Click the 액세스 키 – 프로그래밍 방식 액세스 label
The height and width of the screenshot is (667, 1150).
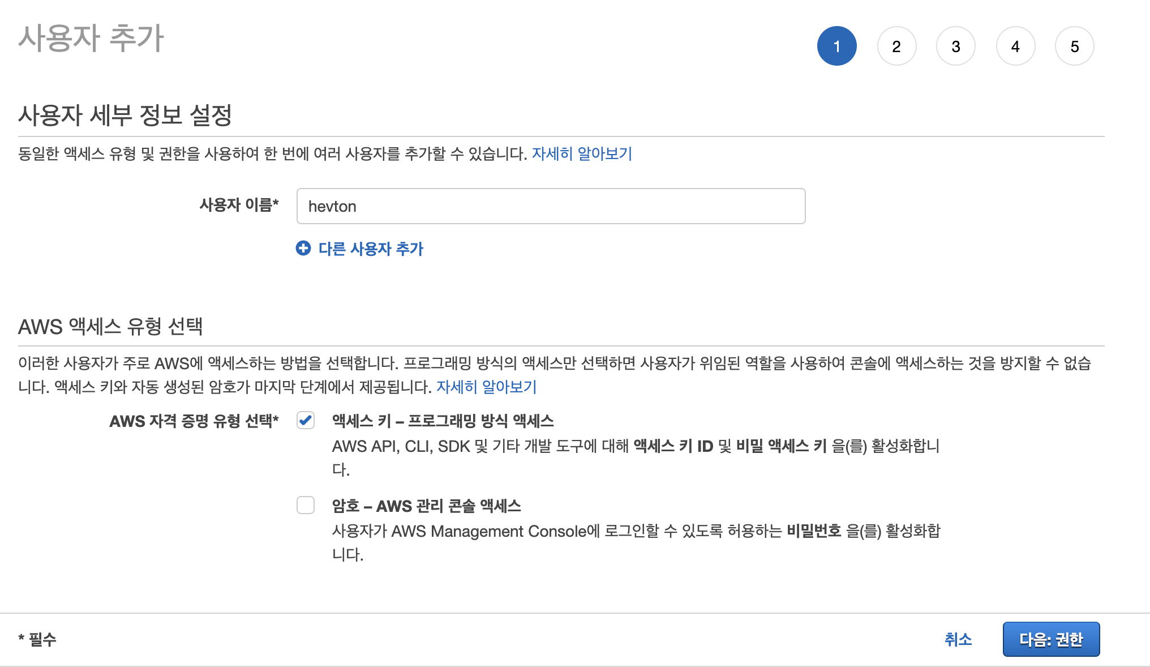[x=443, y=421]
